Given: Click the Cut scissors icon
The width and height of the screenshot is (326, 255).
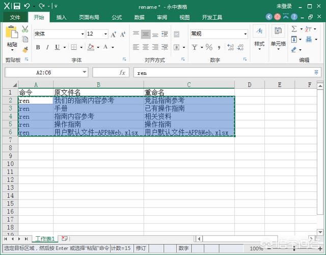Looking at the screenshot, I should coord(25,29).
